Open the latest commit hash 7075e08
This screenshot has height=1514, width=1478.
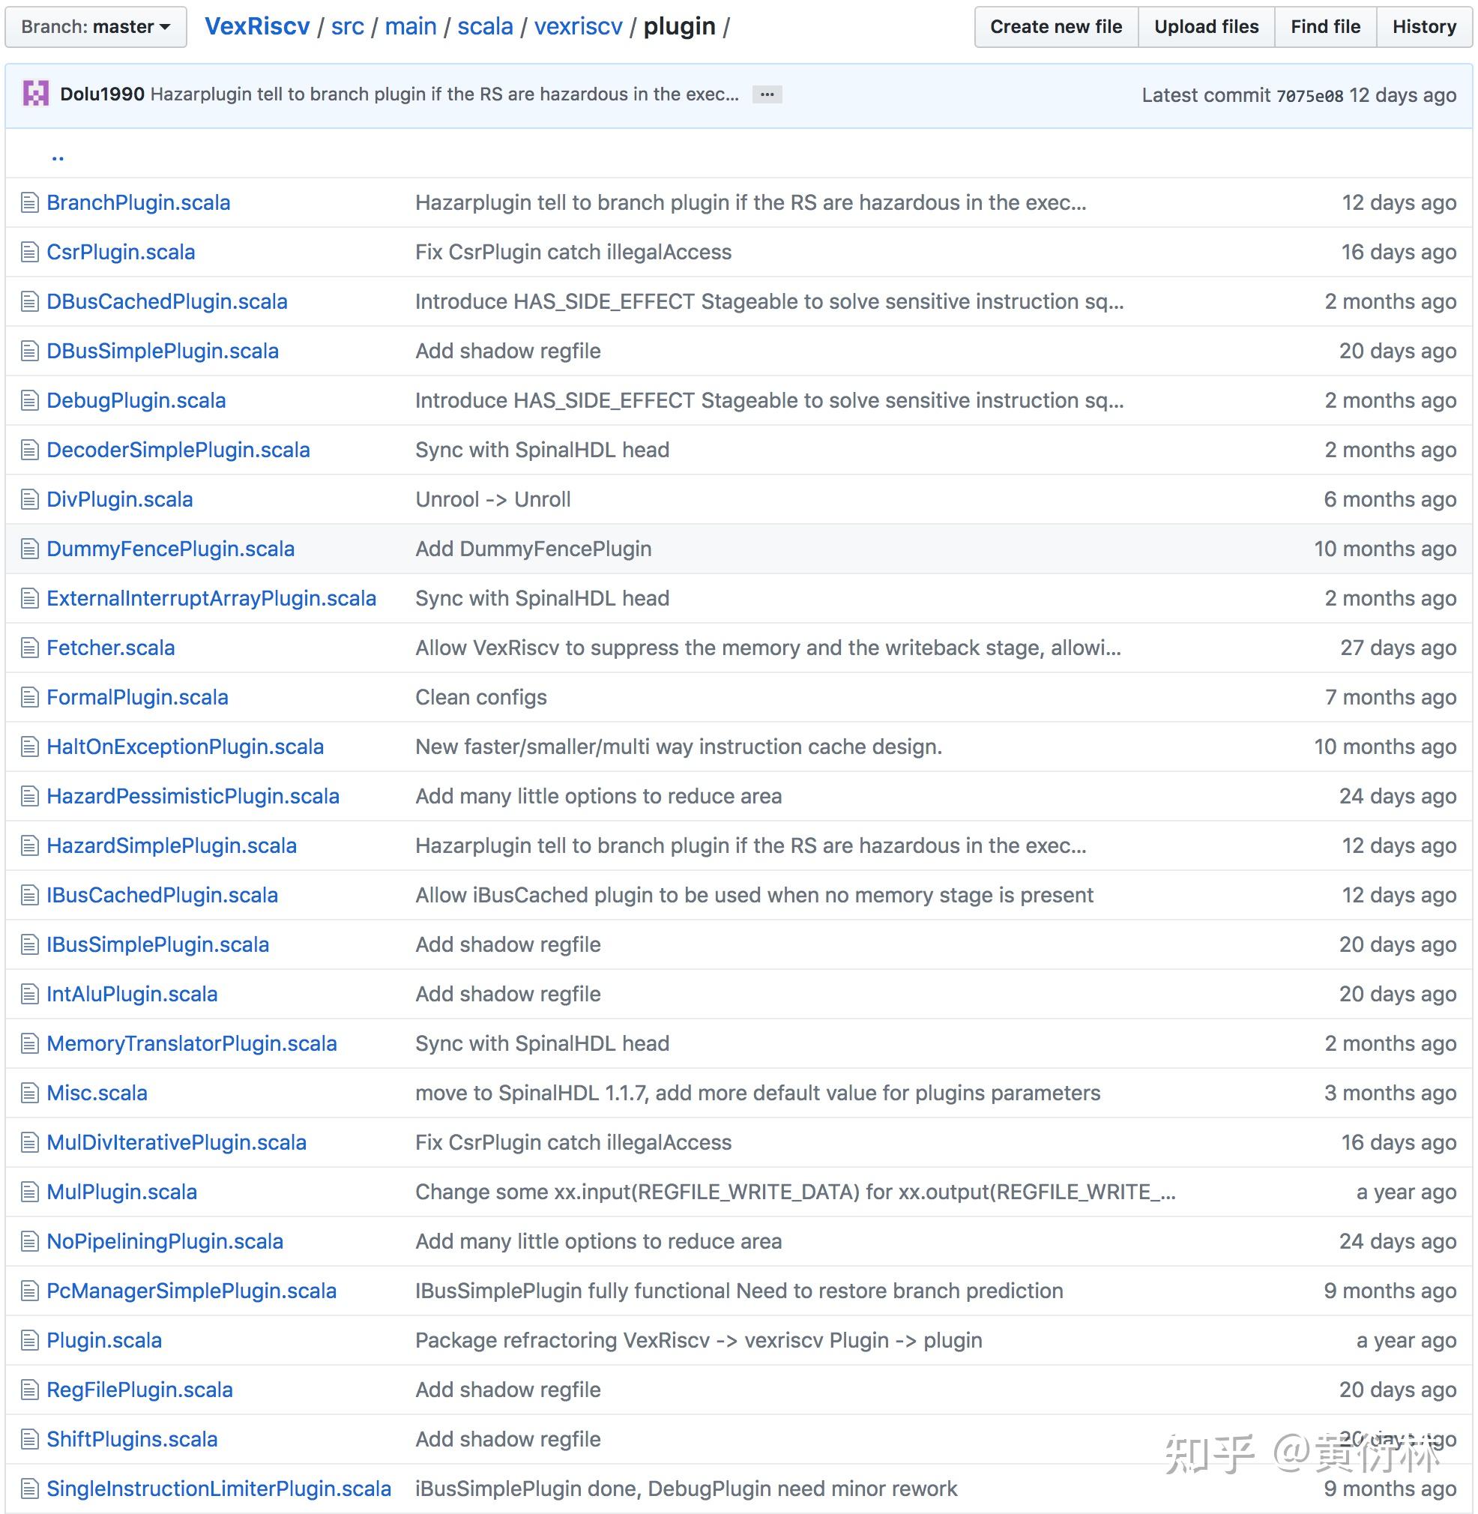click(x=1309, y=95)
